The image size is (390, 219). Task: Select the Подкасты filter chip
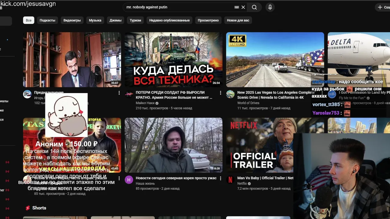(48, 20)
